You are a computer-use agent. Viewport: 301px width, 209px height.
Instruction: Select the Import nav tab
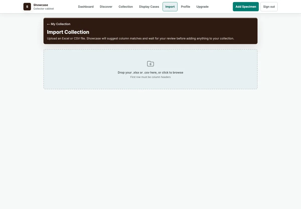[170, 7]
